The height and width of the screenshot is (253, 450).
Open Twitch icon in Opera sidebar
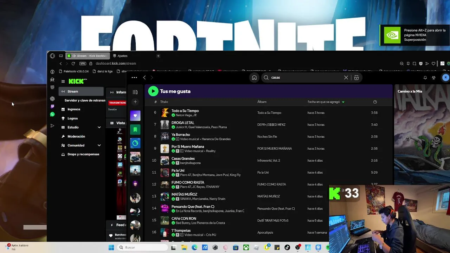point(52,106)
